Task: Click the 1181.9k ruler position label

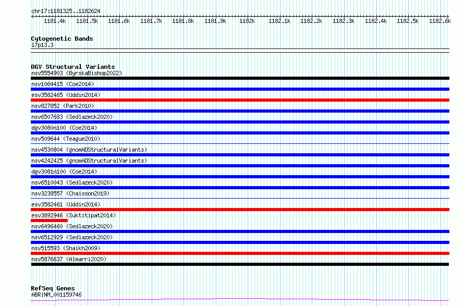Action: 215,21
